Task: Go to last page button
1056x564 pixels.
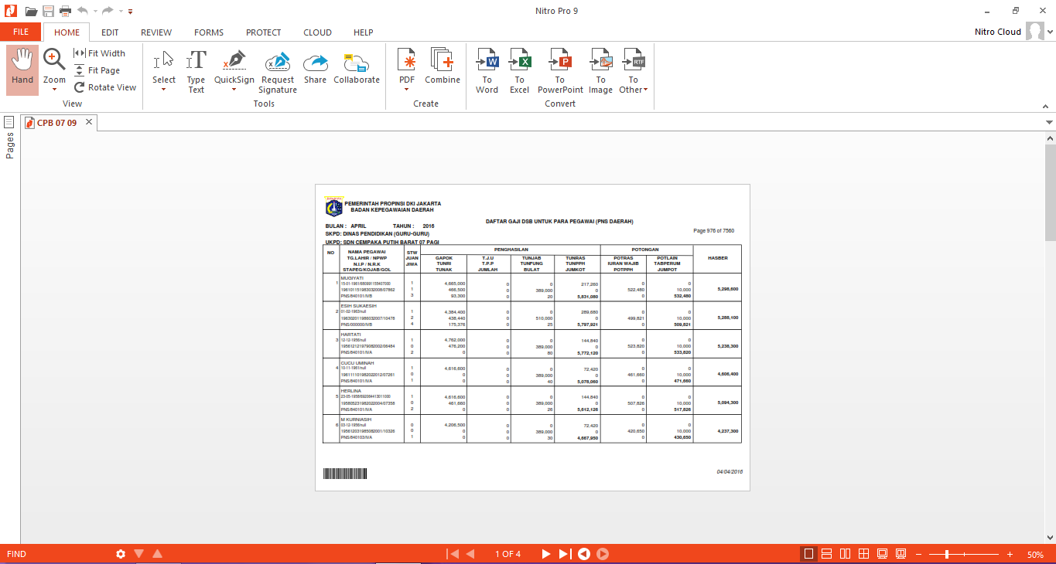Action: coord(565,554)
